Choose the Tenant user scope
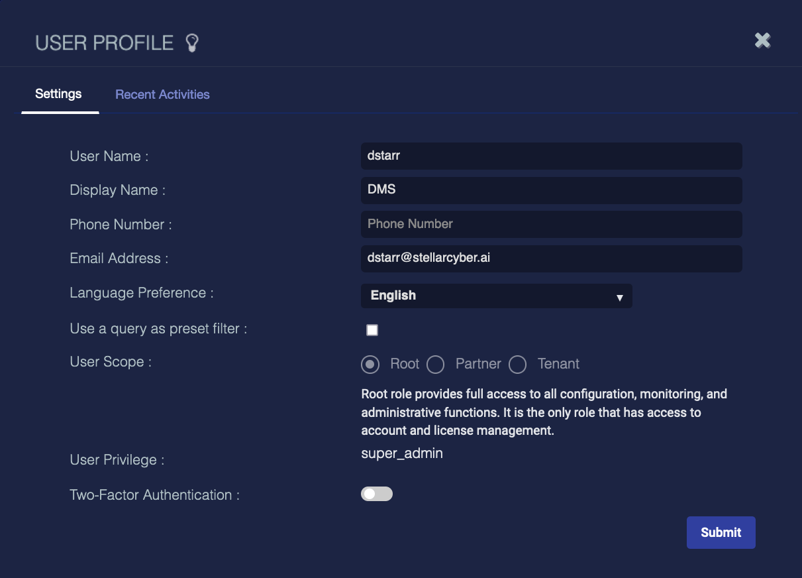Image resolution: width=802 pixels, height=578 pixels. pyautogui.click(x=517, y=365)
